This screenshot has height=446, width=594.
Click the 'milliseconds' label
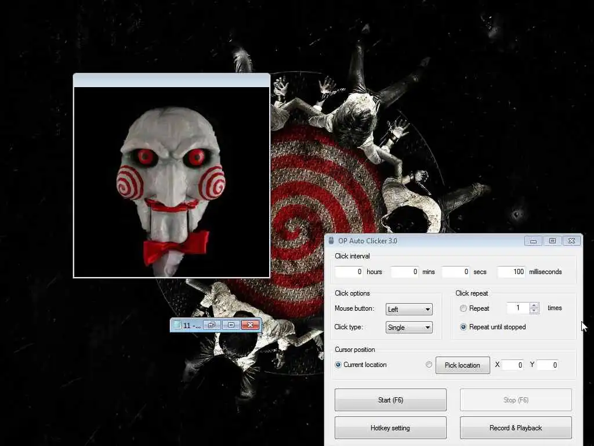coord(545,272)
